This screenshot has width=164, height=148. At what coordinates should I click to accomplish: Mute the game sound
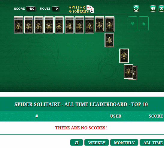(x=153, y=9)
